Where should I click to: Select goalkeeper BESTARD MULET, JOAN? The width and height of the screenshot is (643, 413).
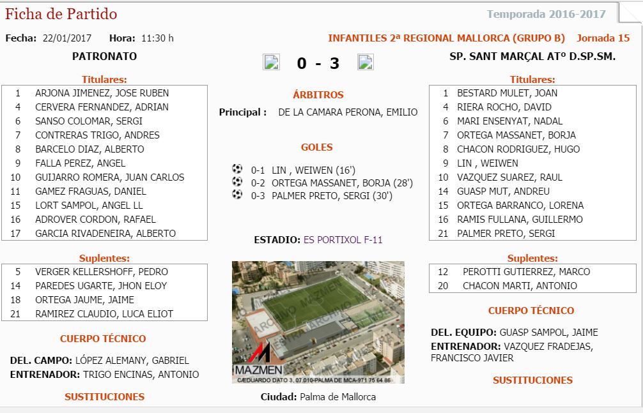click(507, 93)
